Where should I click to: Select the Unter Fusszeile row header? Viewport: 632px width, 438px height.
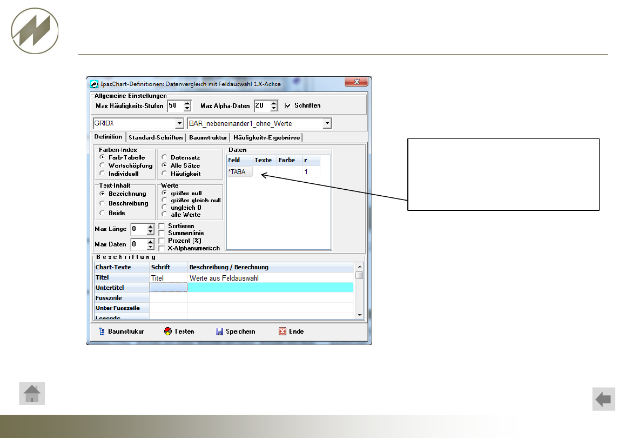coord(122,308)
